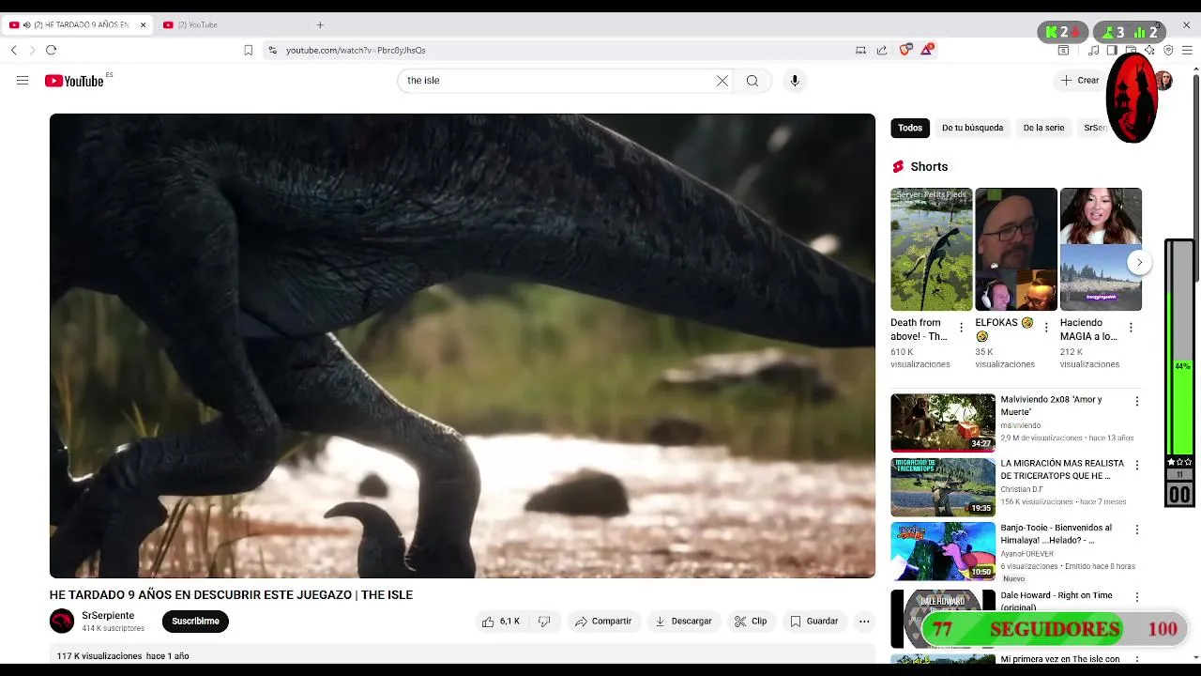Click the address bar URL
Viewport: 1201px width, 676px height.
[x=356, y=51]
